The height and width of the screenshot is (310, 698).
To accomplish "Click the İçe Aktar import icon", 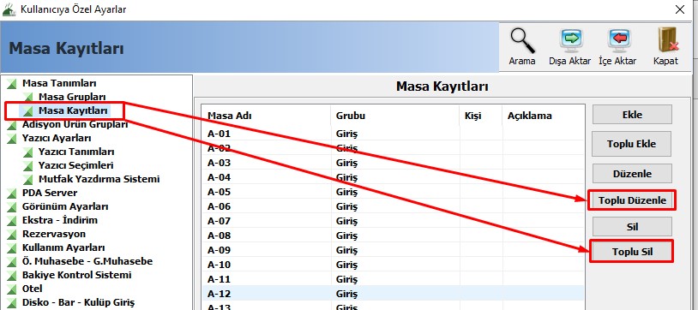I will 619,41.
